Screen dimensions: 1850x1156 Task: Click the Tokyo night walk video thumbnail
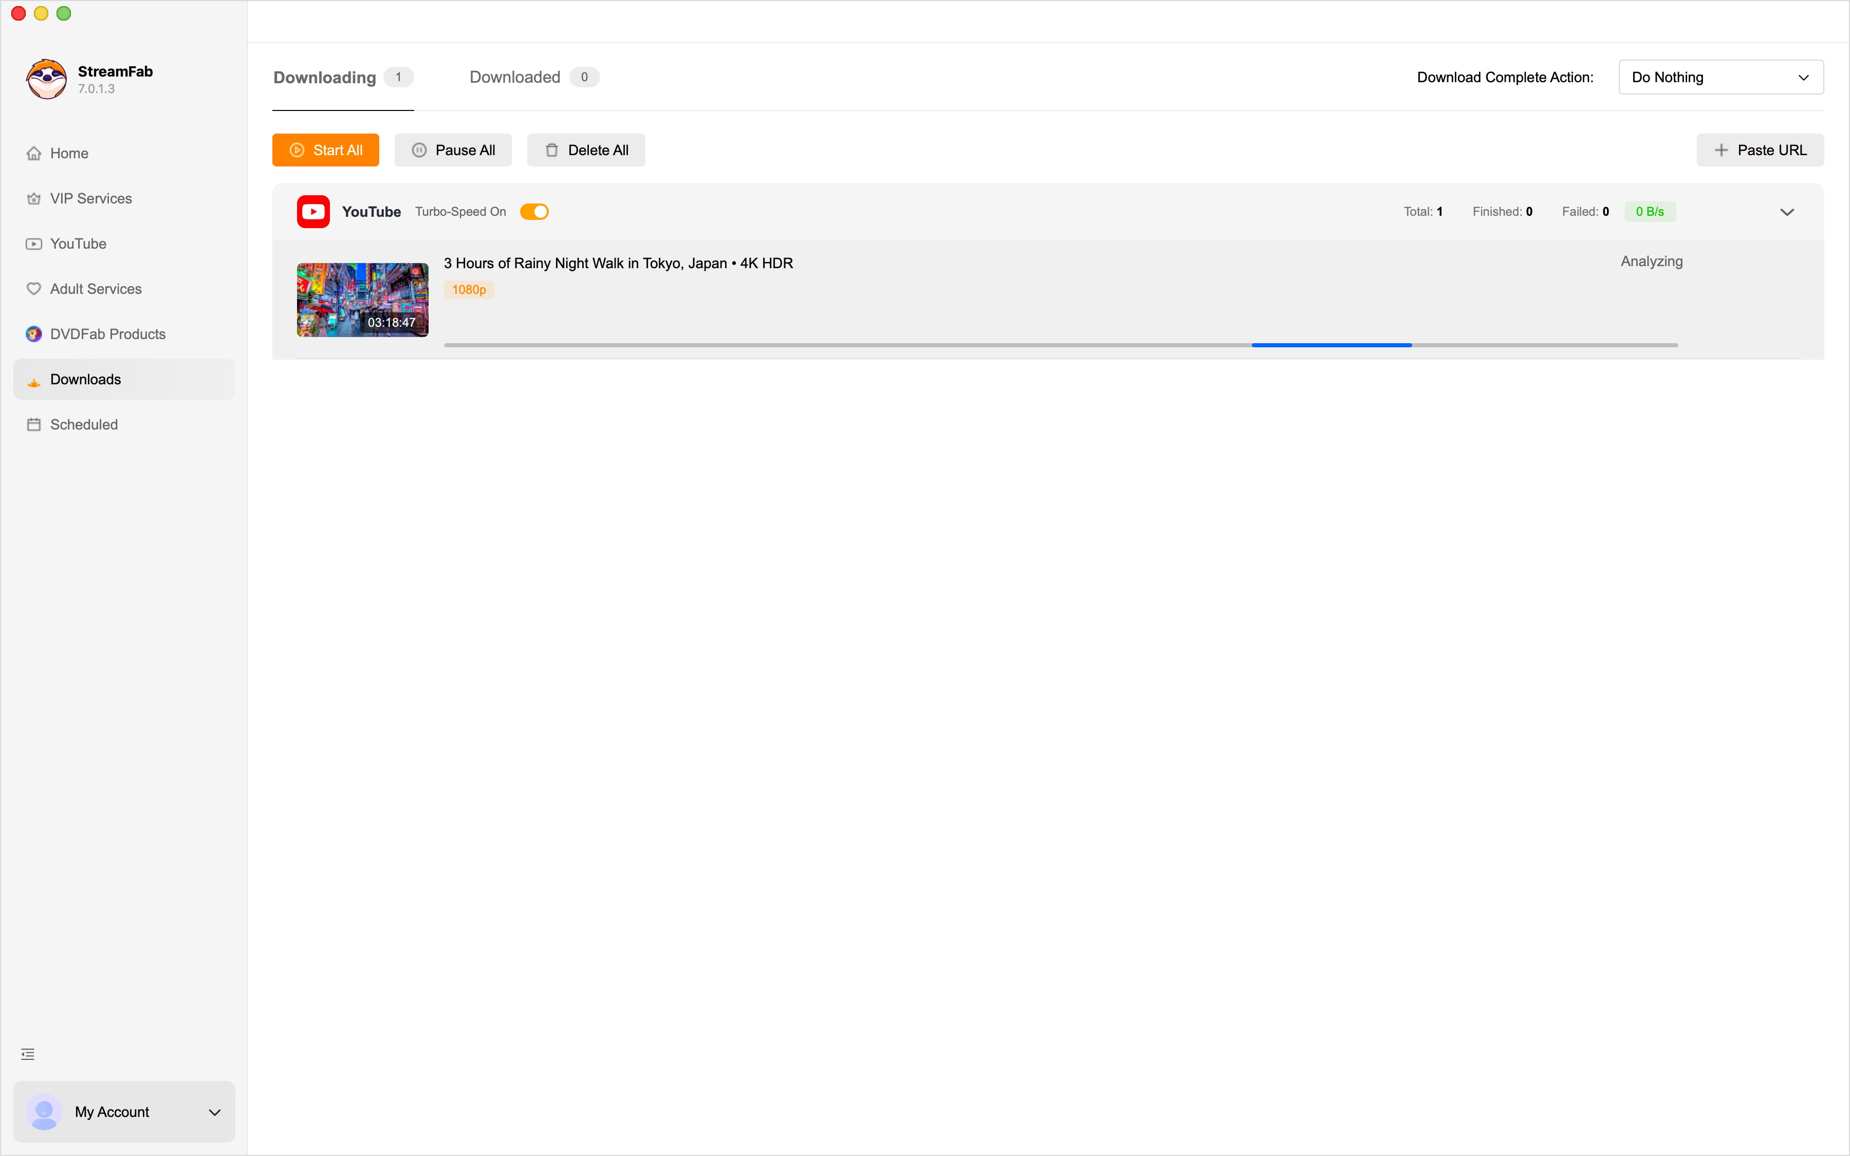[362, 299]
